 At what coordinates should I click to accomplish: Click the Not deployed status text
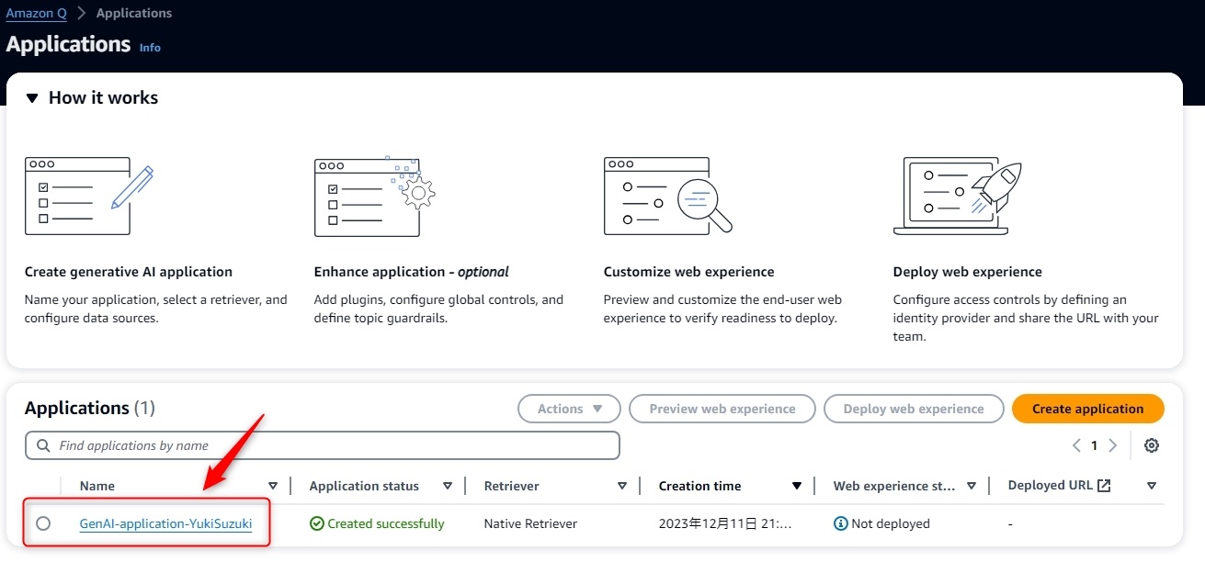click(x=891, y=523)
